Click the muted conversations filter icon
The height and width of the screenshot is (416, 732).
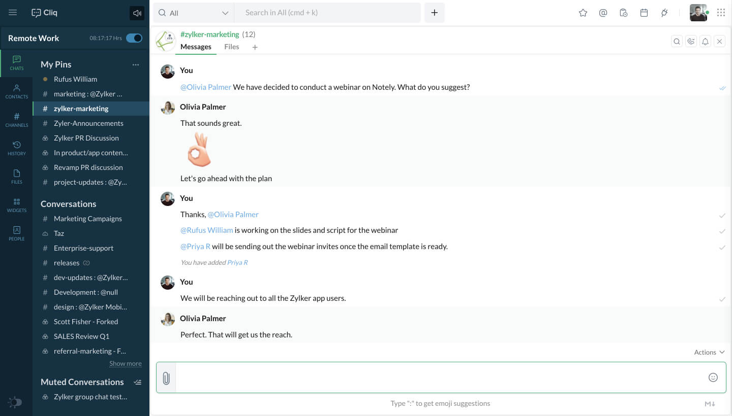(x=137, y=382)
